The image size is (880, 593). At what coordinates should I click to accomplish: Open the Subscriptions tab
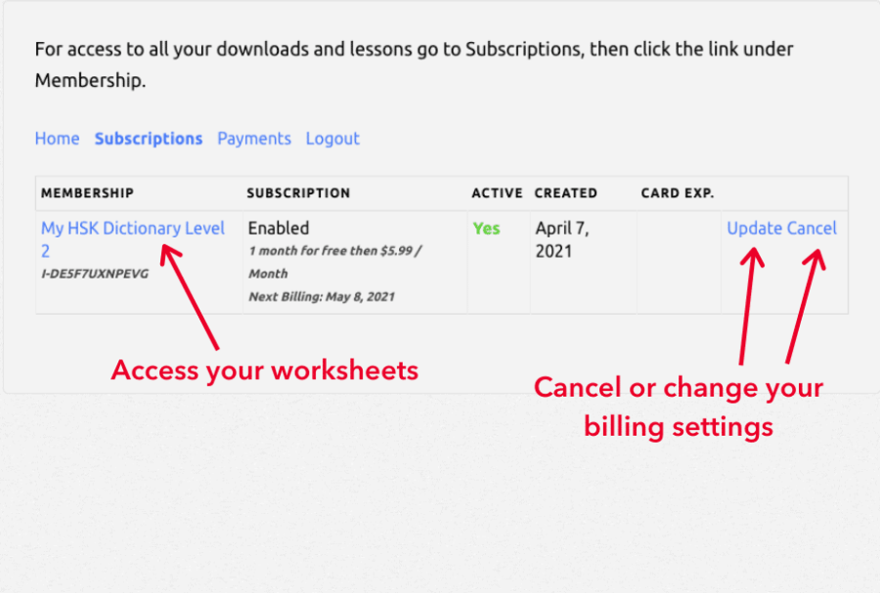148,139
